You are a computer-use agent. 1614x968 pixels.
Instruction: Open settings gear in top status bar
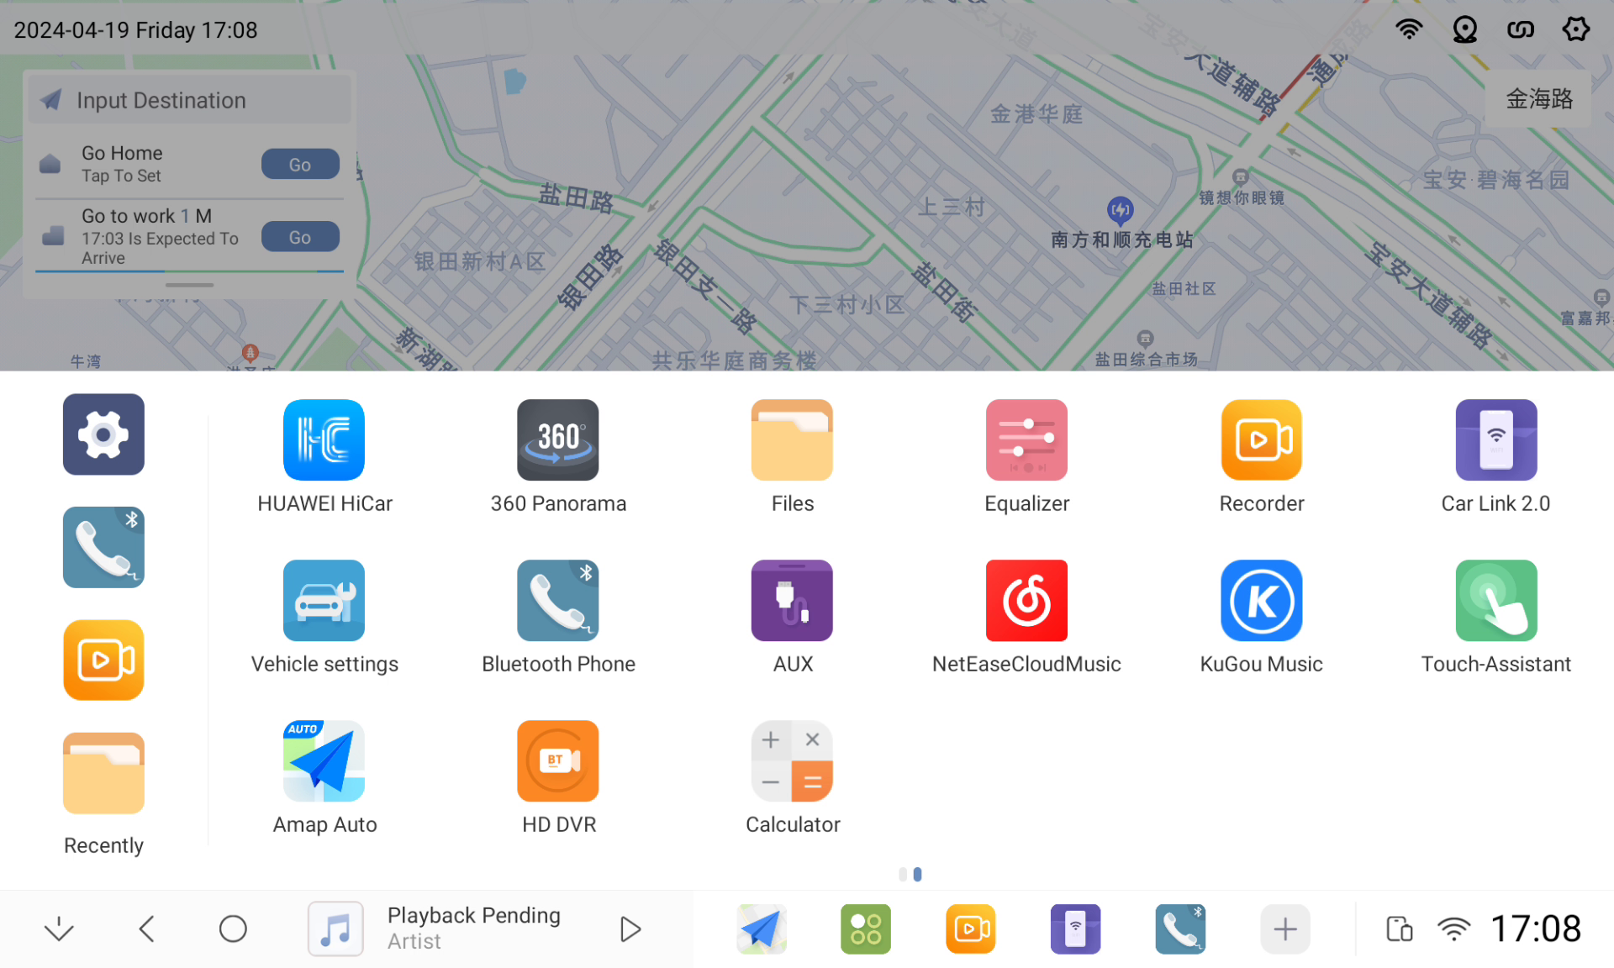pos(1575,29)
